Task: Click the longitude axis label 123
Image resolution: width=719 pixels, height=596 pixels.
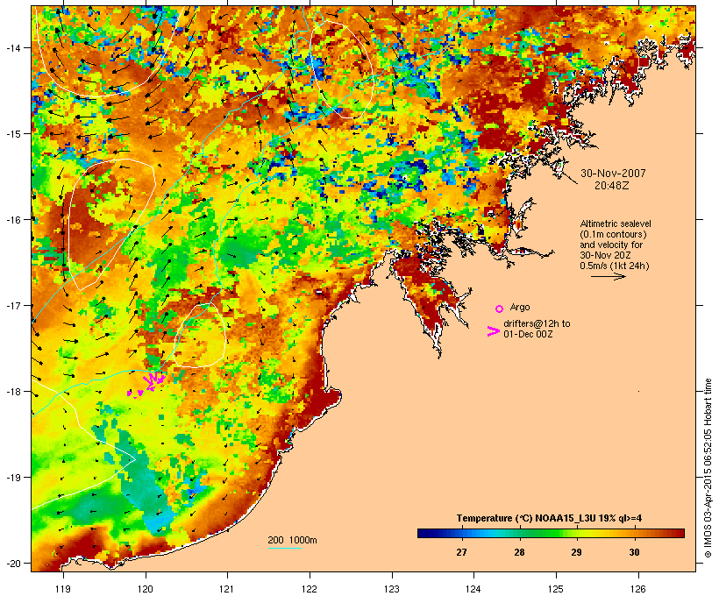Action: [x=392, y=589]
